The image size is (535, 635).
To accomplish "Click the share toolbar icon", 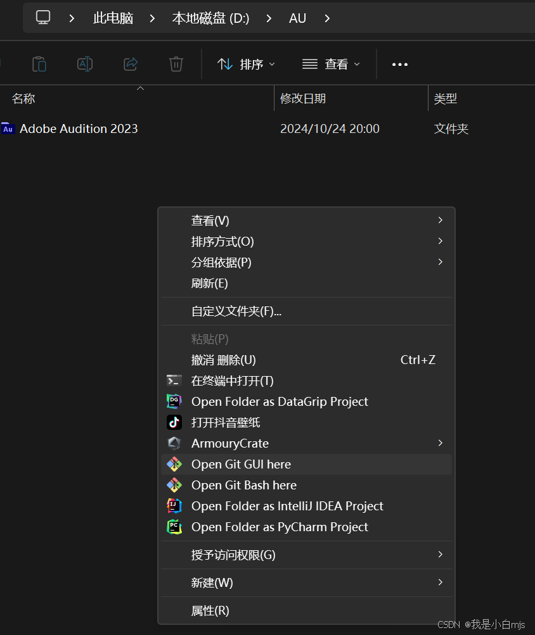I will [131, 64].
